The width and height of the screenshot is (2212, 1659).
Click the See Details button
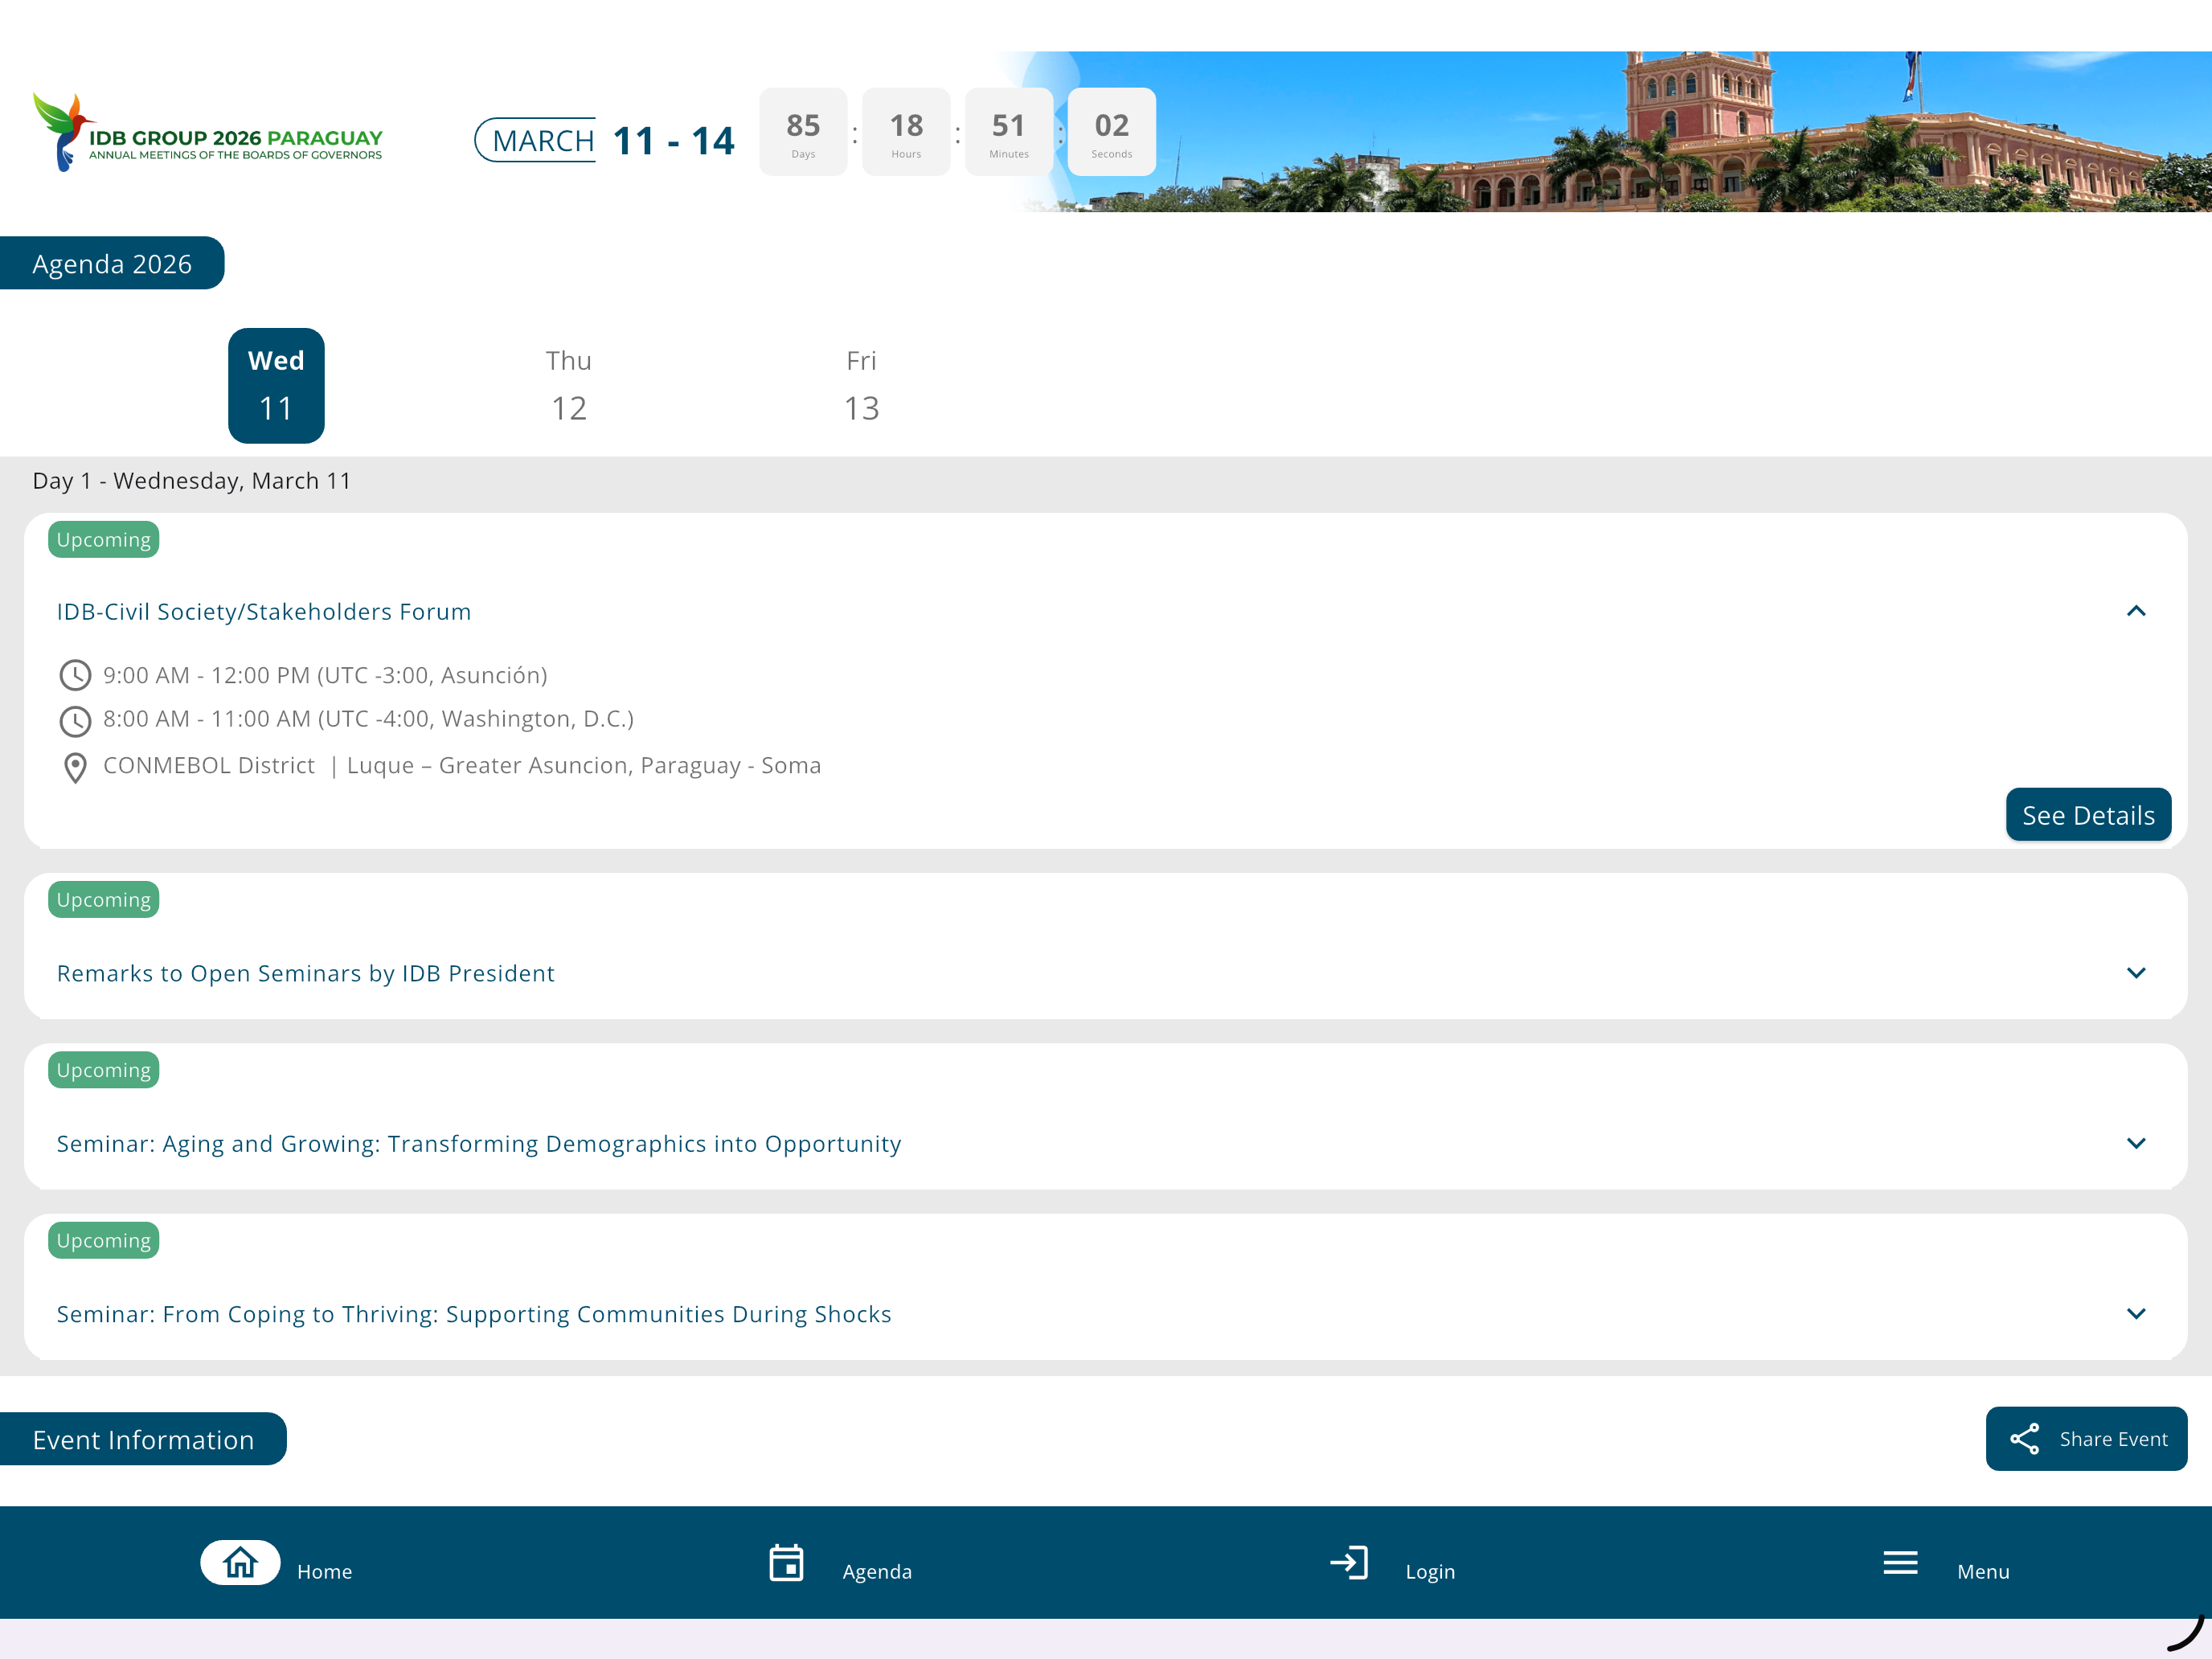2088,815
